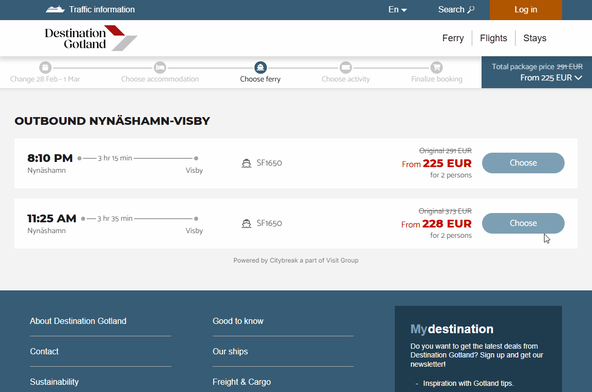Select the Choose activity step label
Image resolution: width=592 pixels, height=392 pixels.
click(345, 79)
